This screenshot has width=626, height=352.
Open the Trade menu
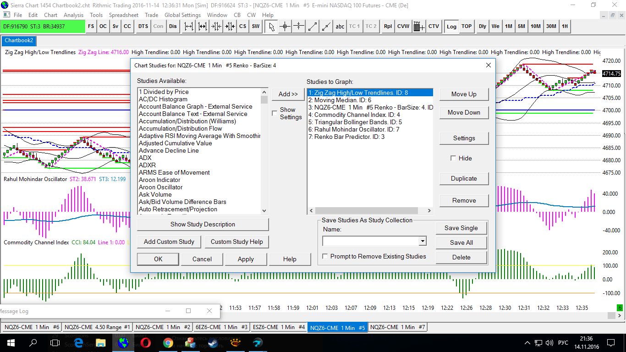point(152,15)
